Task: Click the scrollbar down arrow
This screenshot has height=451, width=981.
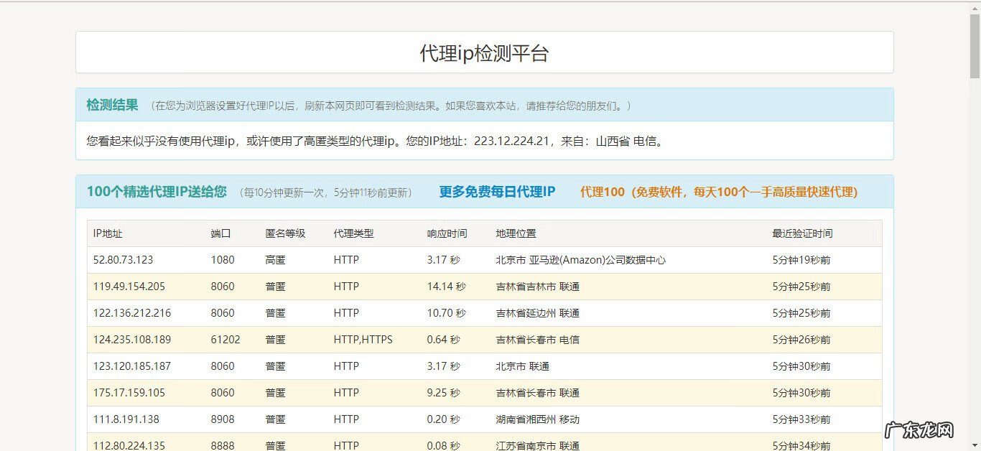Action: point(975,445)
